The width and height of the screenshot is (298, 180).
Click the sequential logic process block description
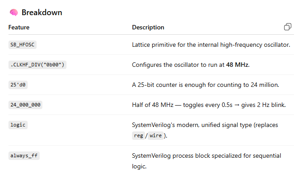tap(205, 155)
